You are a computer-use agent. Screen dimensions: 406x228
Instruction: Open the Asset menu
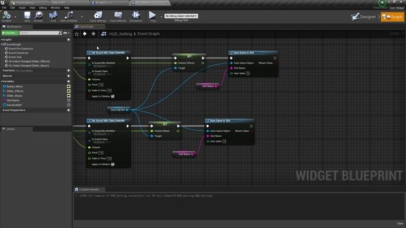pyautogui.click(x=22, y=8)
